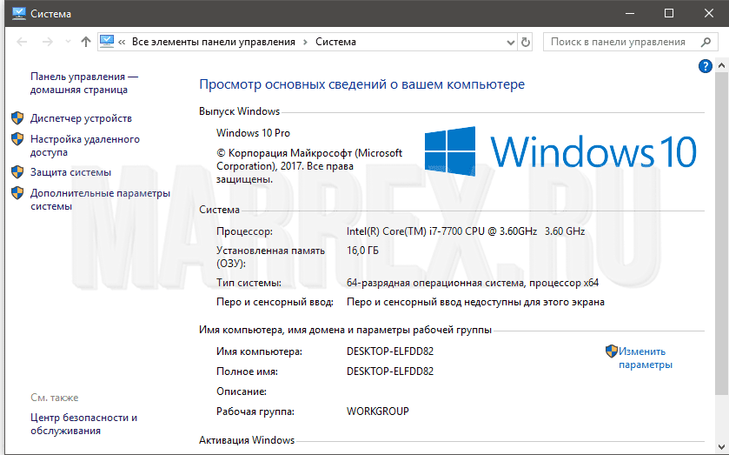Close the Система window
The image size is (729, 455).
tap(708, 13)
